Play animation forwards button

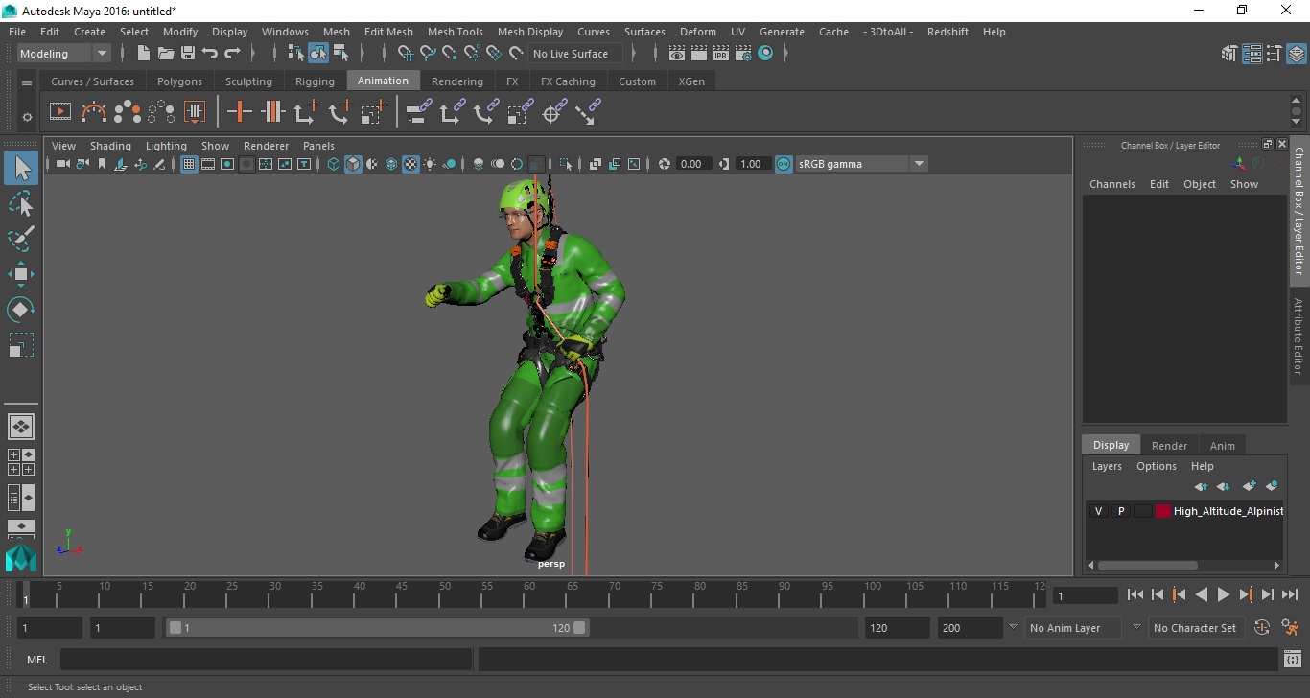(1223, 594)
